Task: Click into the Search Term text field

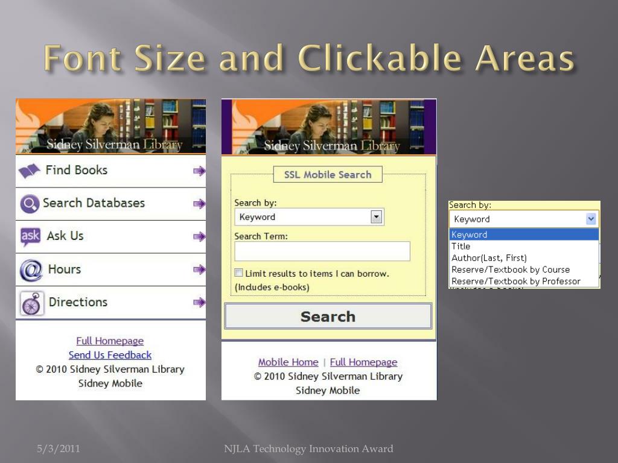Action: pyautogui.click(x=322, y=251)
